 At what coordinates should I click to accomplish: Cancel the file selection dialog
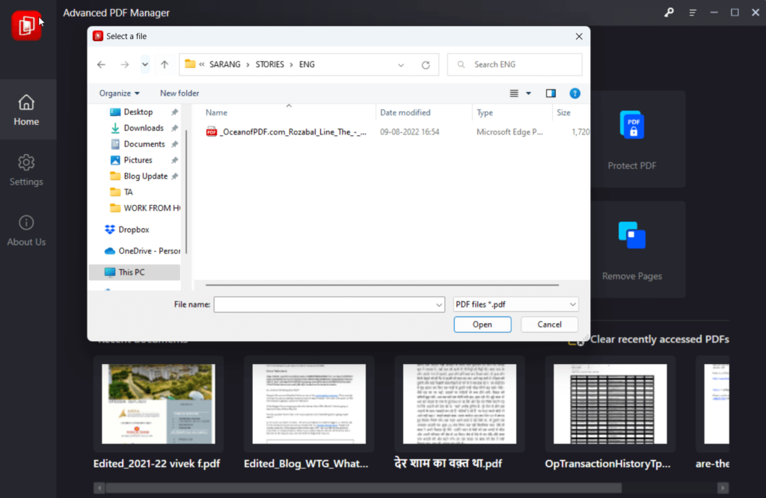click(549, 325)
